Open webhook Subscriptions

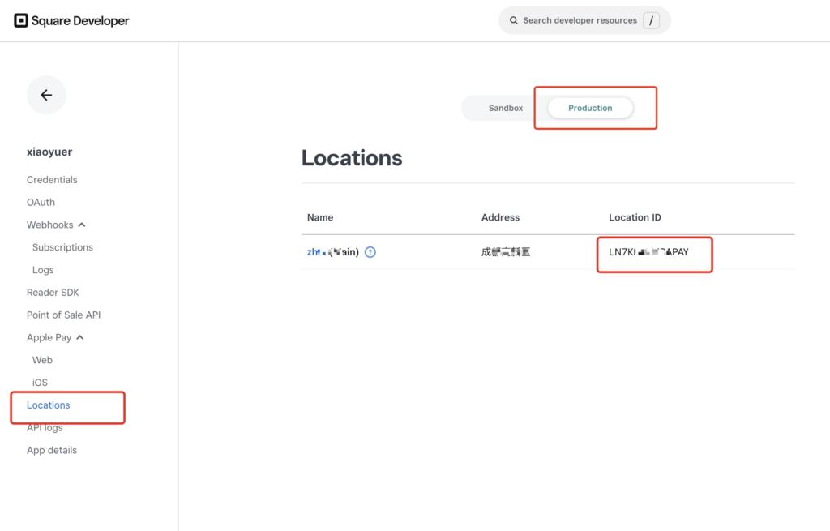[x=62, y=247]
